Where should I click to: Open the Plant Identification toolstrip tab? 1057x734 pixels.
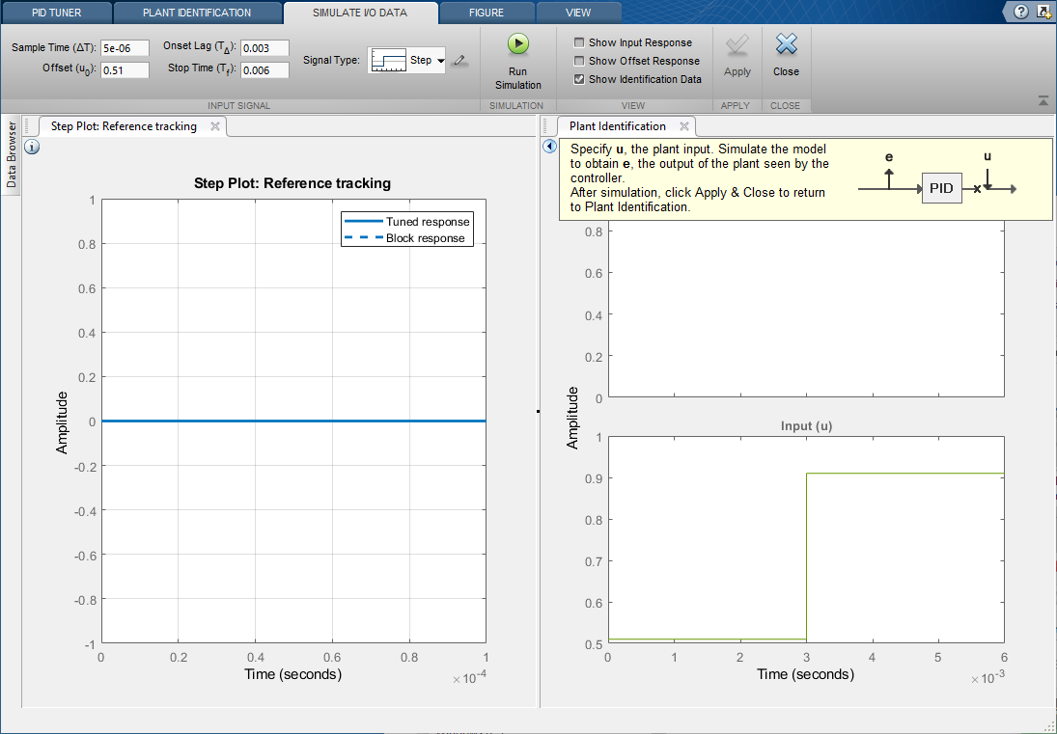197,13
